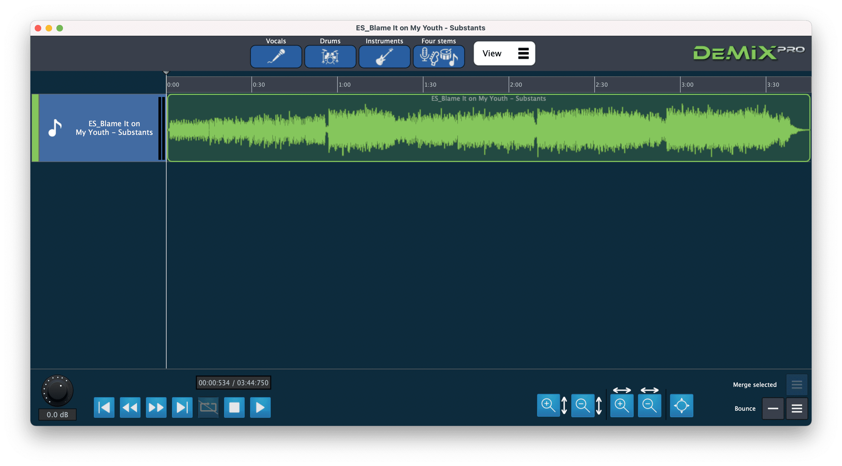Click the 3:30 timeline ruler mark
The width and height of the screenshot is (842, 466).
(773, 85)
